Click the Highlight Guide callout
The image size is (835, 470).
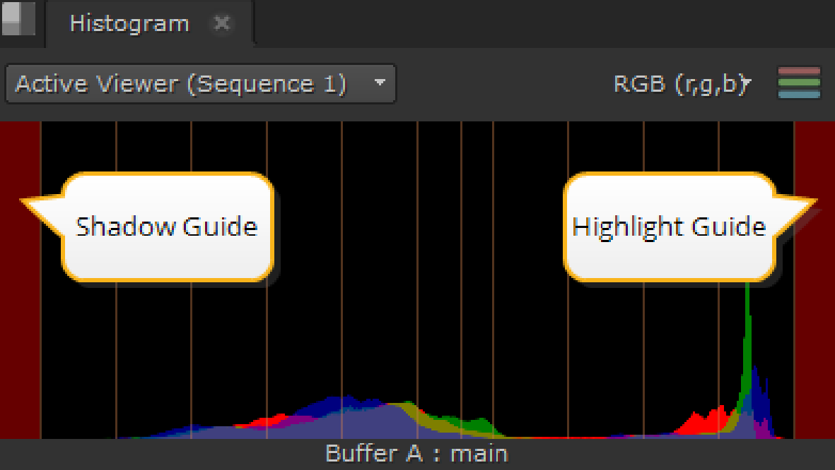[x=669, y=227]
